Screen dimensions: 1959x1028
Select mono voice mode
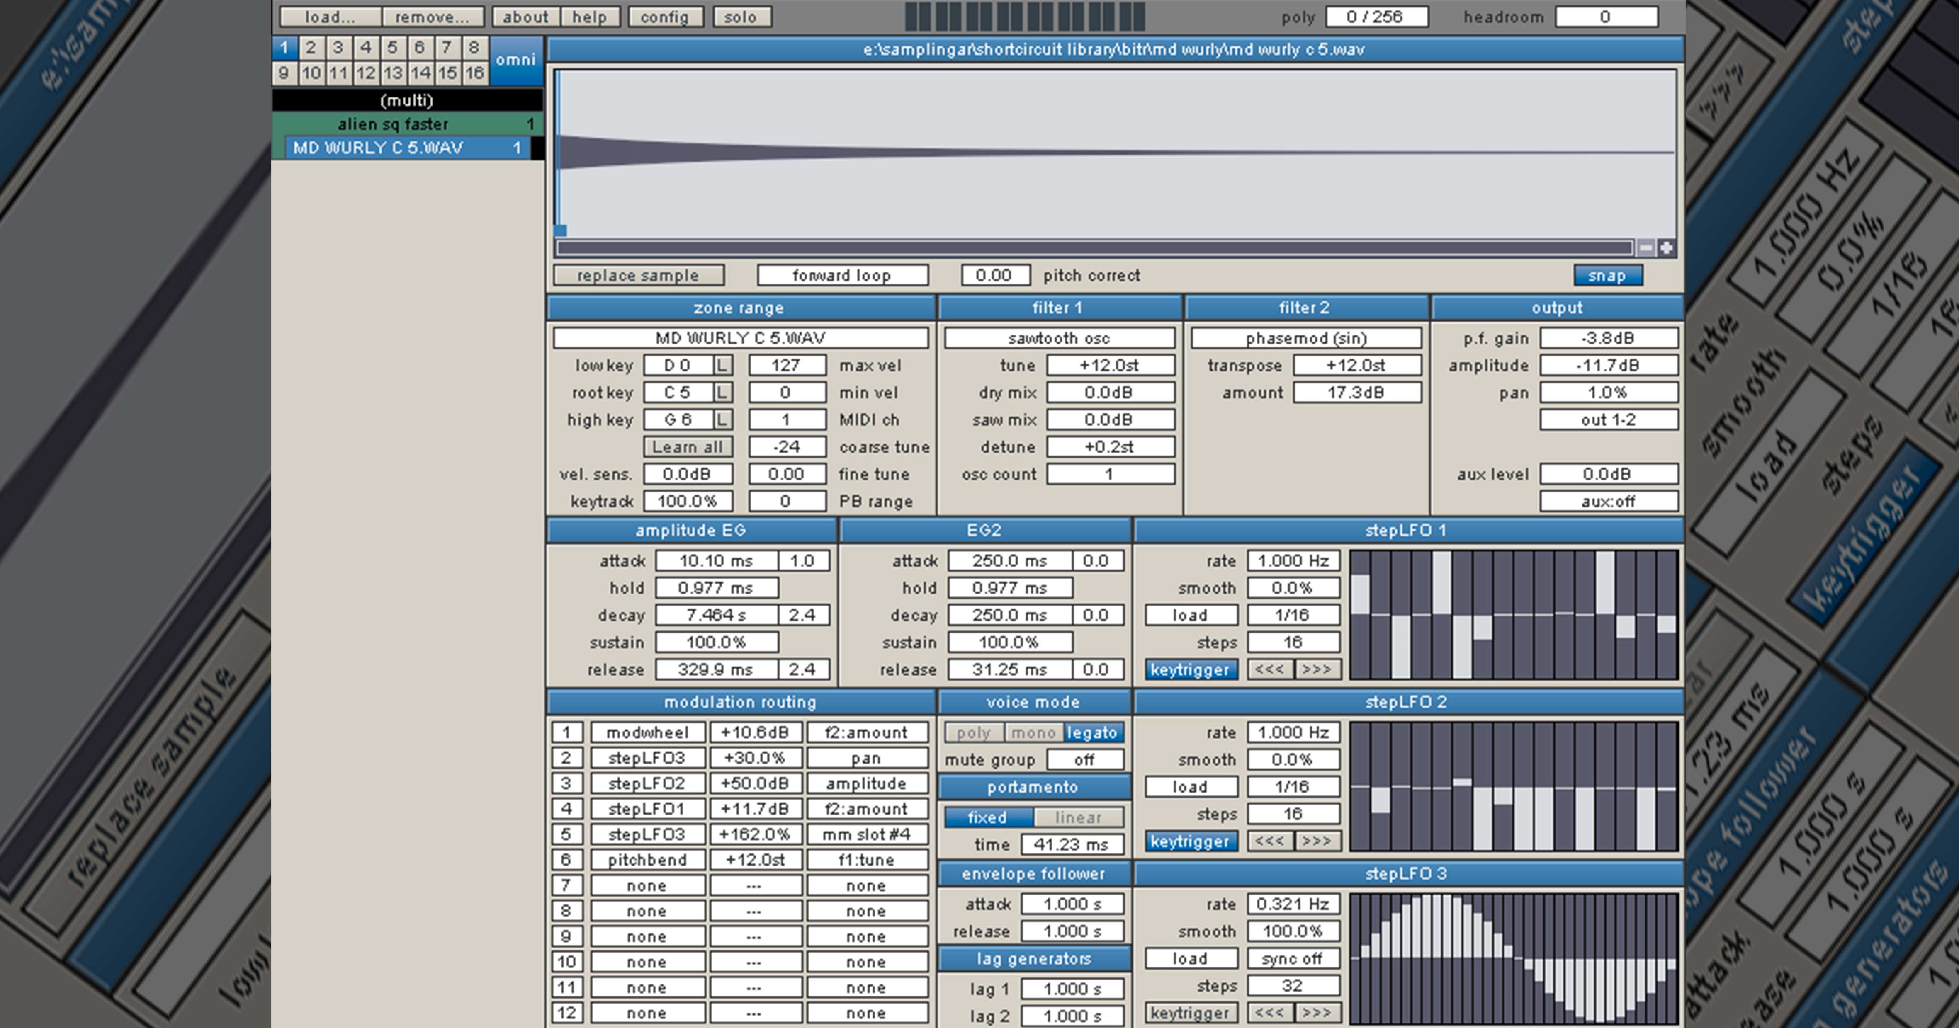pos(1033,733)
